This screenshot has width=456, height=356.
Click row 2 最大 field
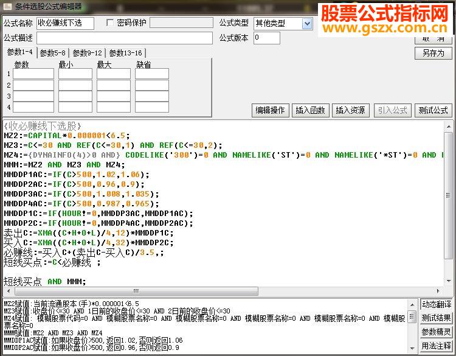point(114,85)
